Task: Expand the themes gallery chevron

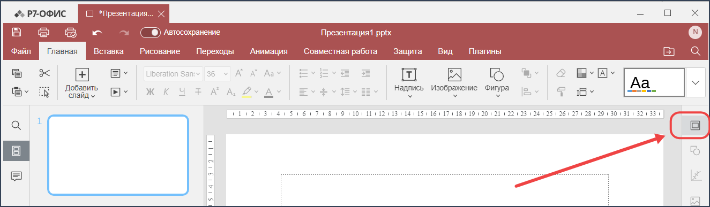Action: (x=696, y=83)
